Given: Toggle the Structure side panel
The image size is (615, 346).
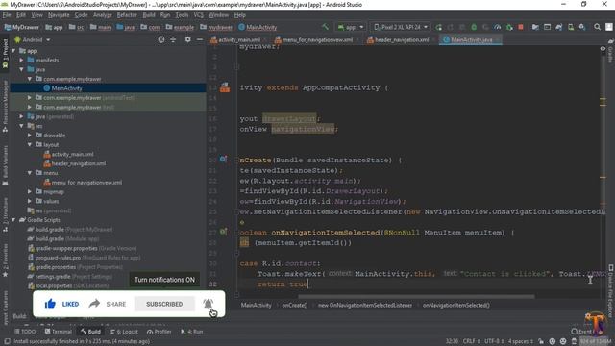Looking at the screenshot, I should (5, 214).
